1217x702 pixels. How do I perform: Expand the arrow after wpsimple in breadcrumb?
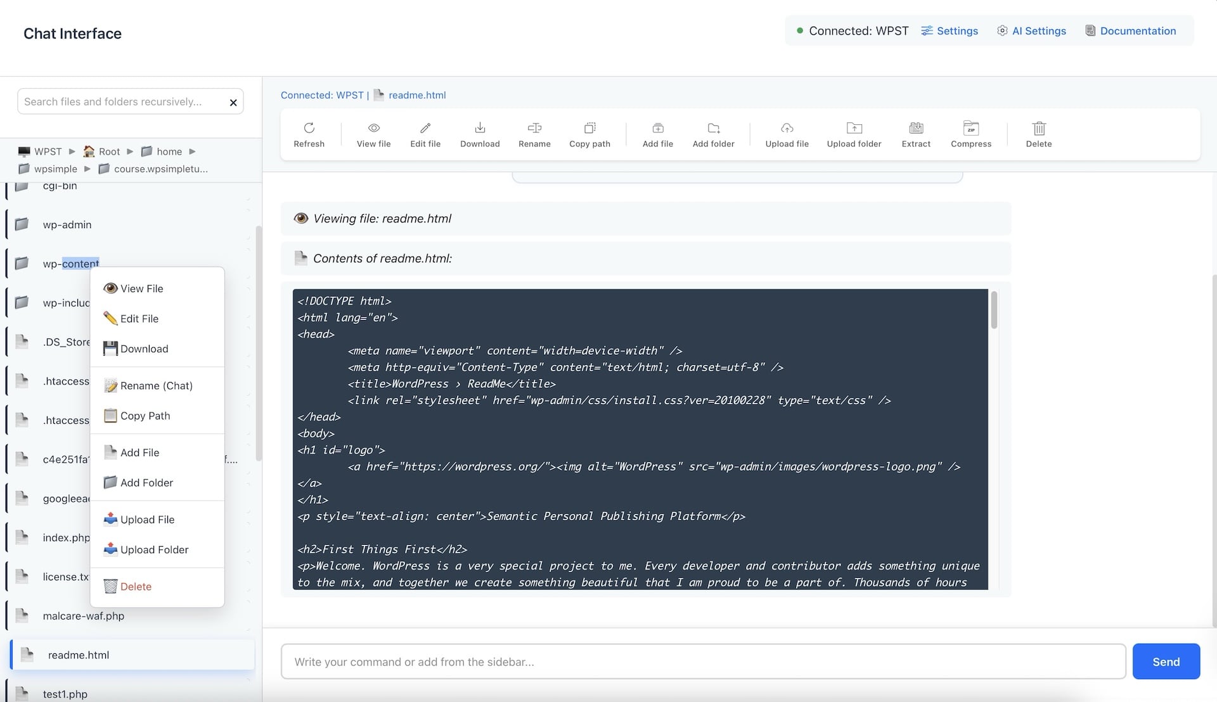[x=87, y=169]
